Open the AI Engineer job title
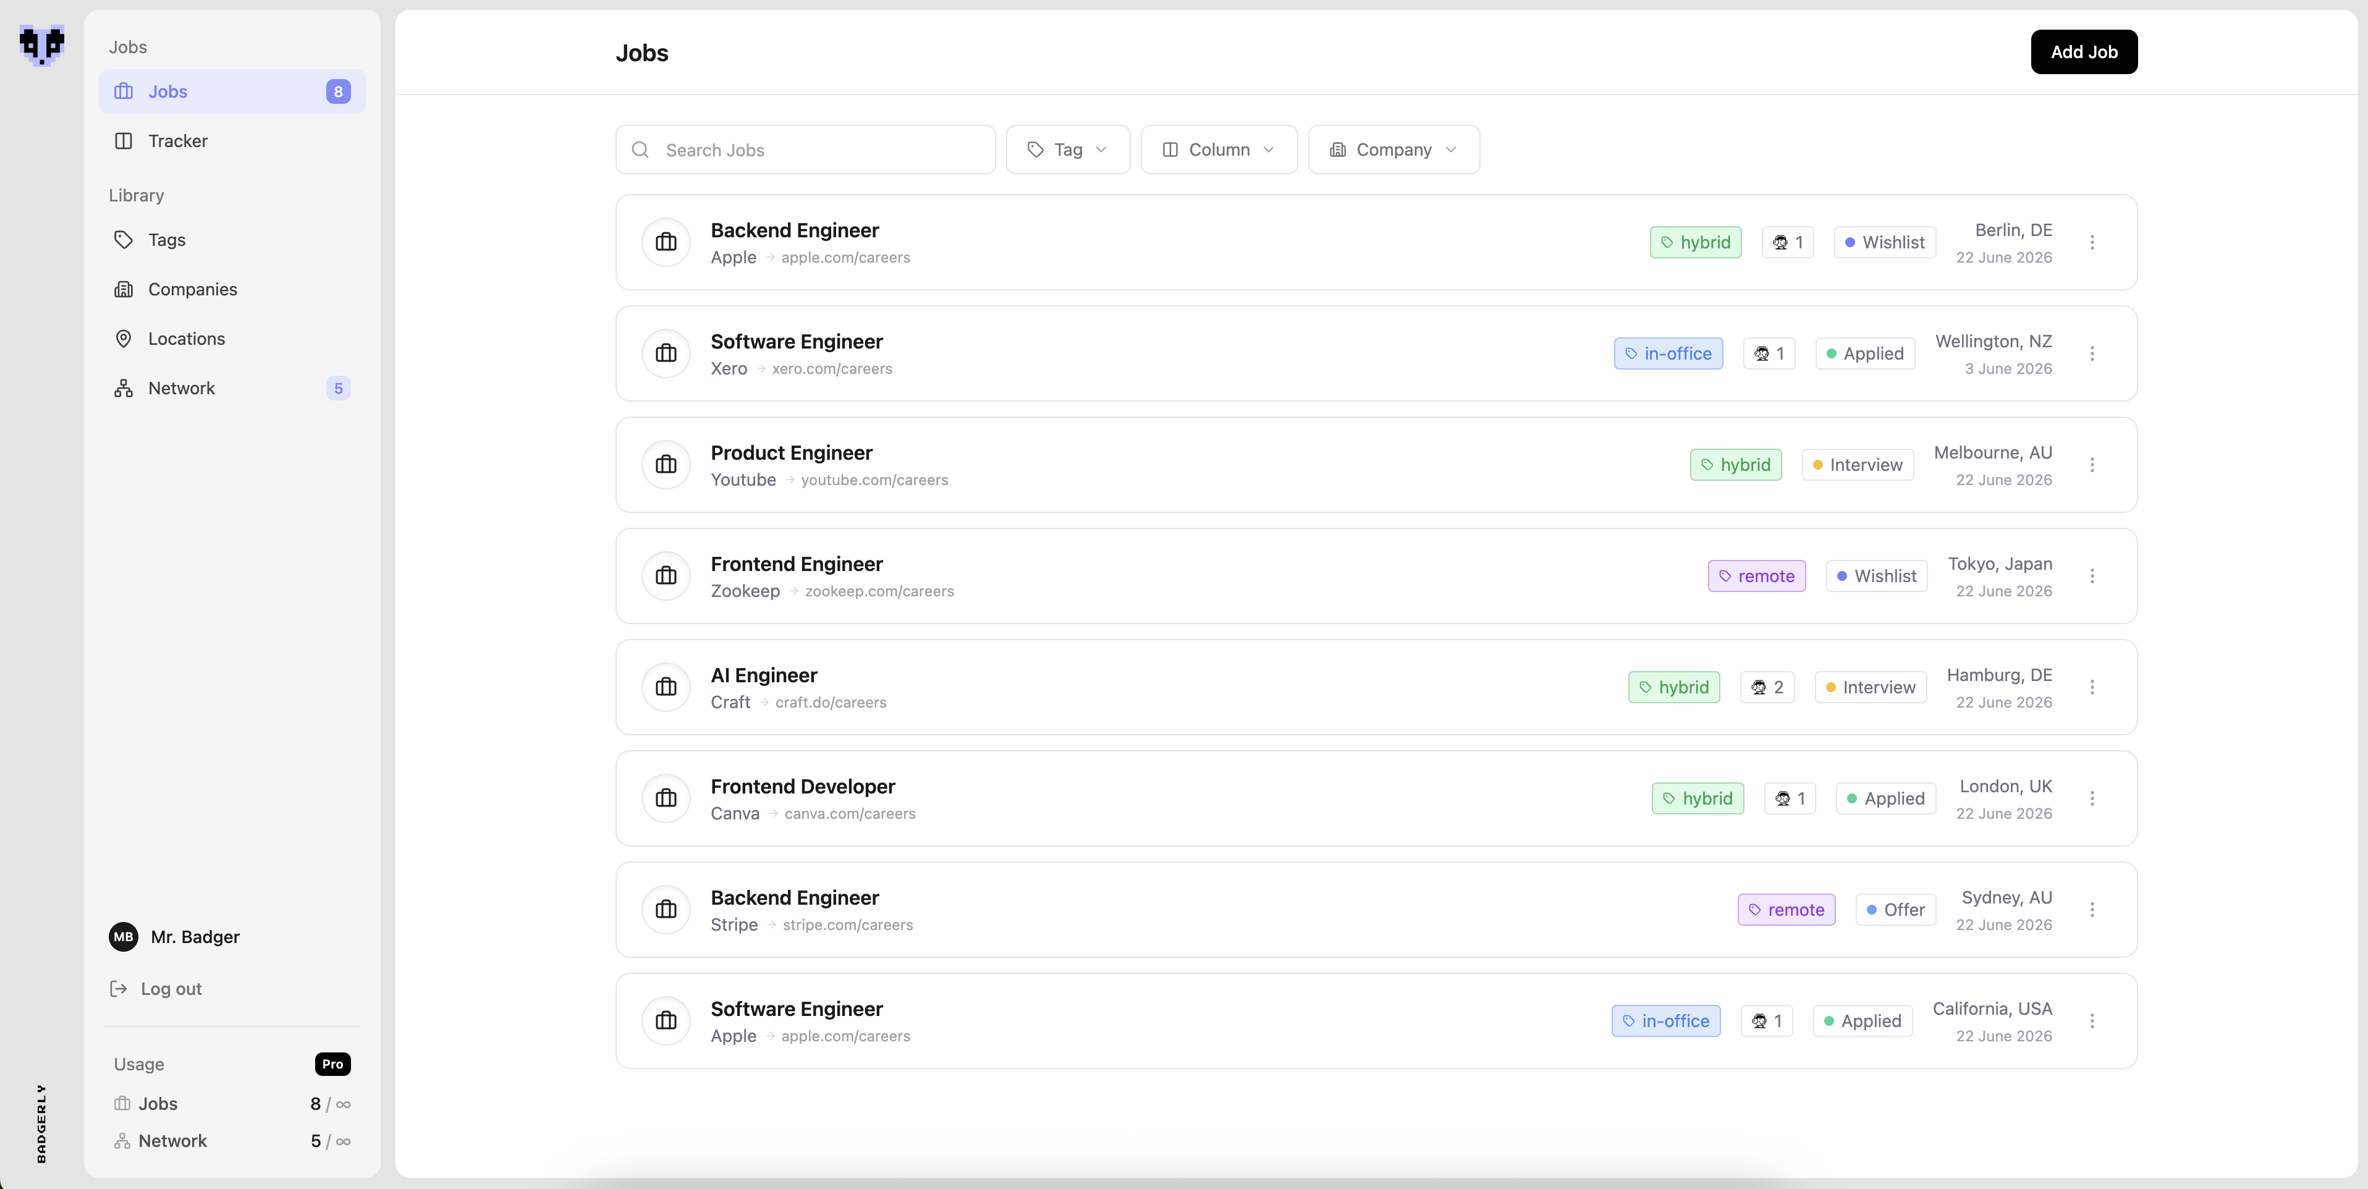 click(764, 675)
